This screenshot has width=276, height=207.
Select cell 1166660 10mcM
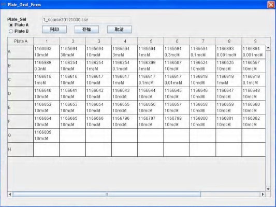(254, 107)
